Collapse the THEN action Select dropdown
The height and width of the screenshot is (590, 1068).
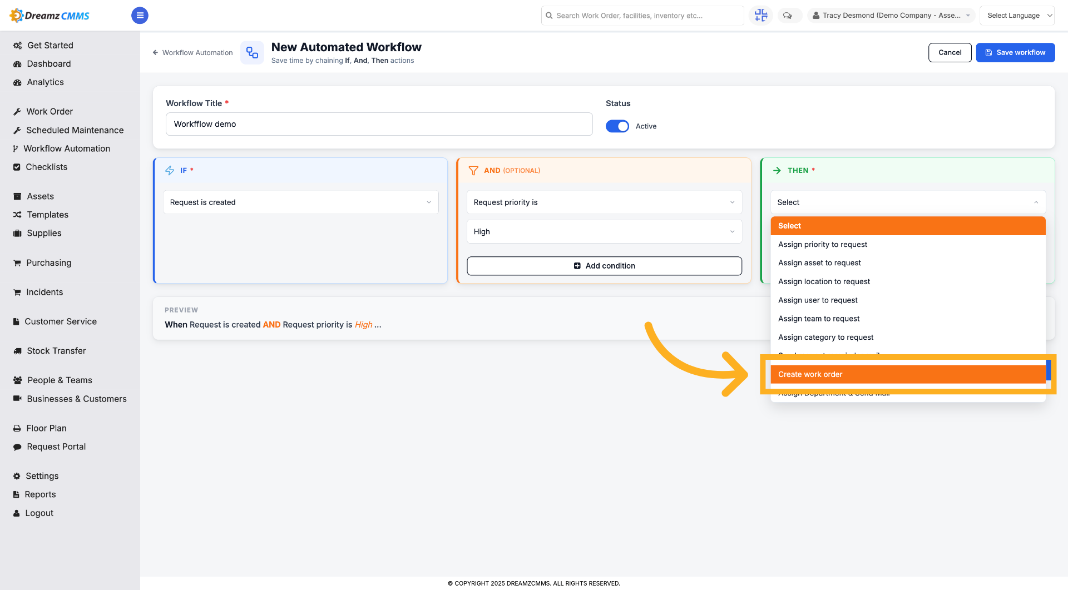(x=908, y=202)
